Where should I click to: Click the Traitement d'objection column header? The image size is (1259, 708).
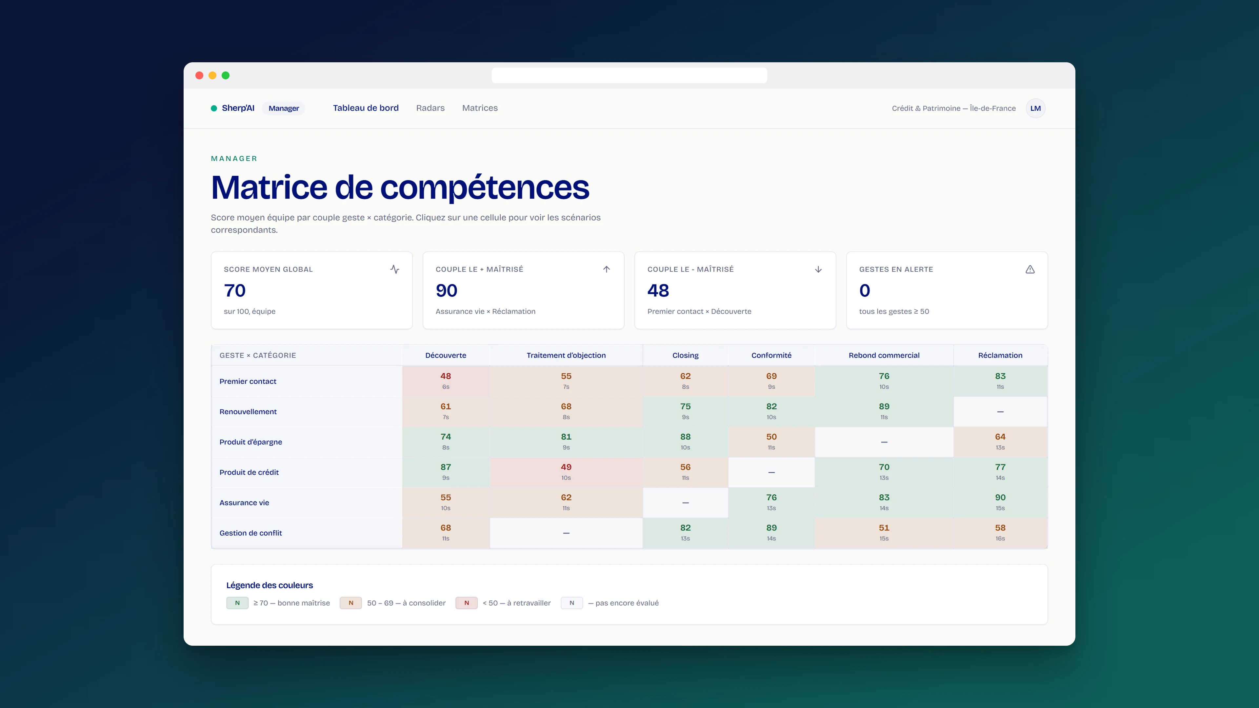(x=566, y=355)
